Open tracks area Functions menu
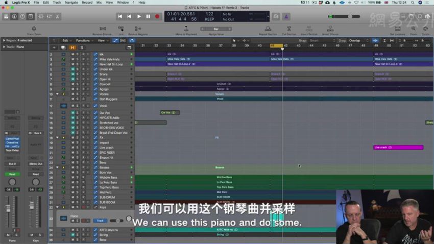 click(84, 41)
